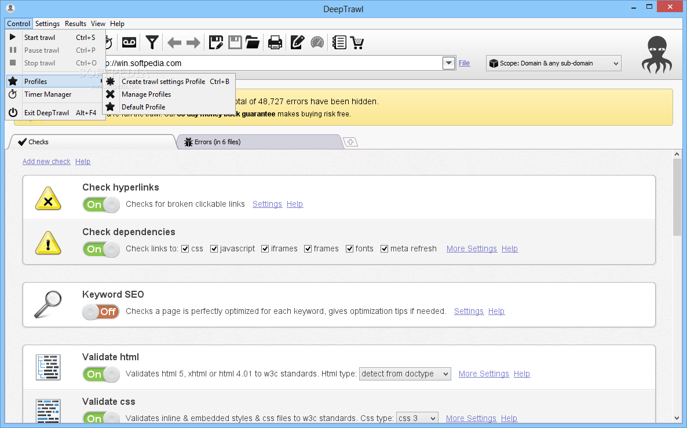Choose Exit DeepTrawl from Control menu
The height and width of the screenshot is (428, 687).
[55, 112]
